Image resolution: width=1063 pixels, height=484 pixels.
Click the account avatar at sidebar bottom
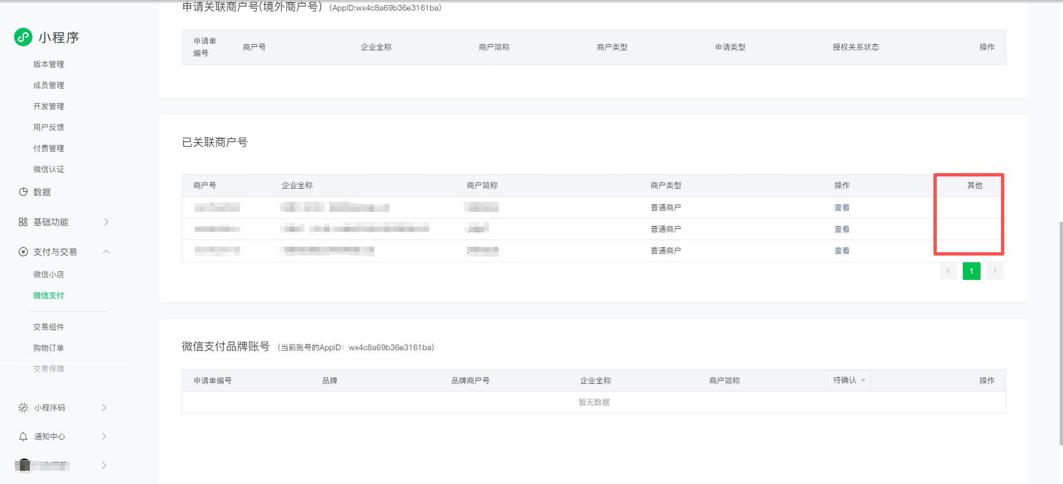(24, 465)
